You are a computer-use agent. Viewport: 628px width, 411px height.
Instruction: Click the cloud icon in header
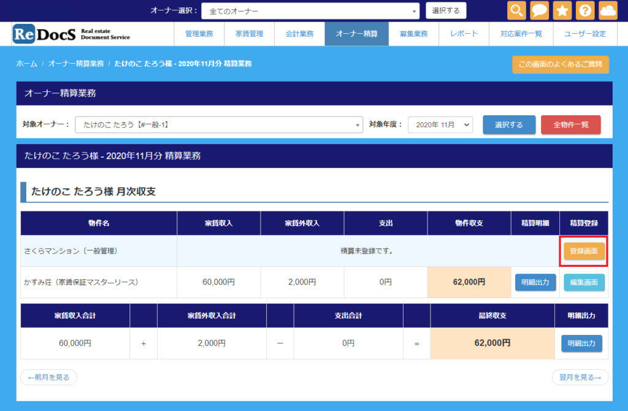608,10
